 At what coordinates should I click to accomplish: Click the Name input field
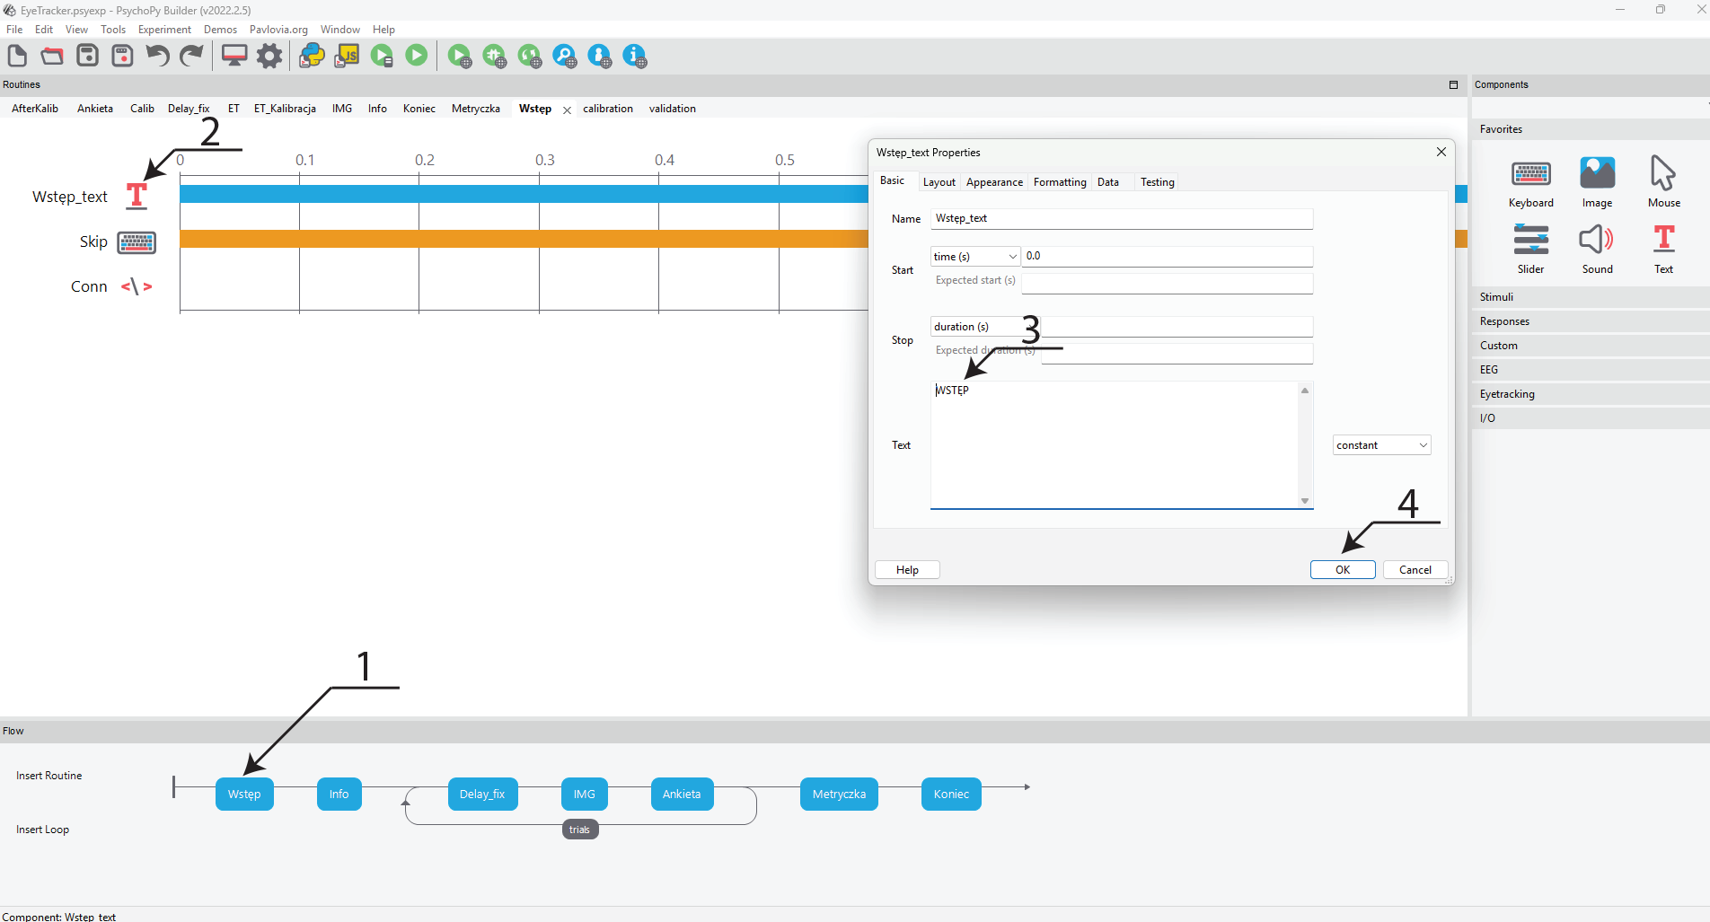(1122, 219)
